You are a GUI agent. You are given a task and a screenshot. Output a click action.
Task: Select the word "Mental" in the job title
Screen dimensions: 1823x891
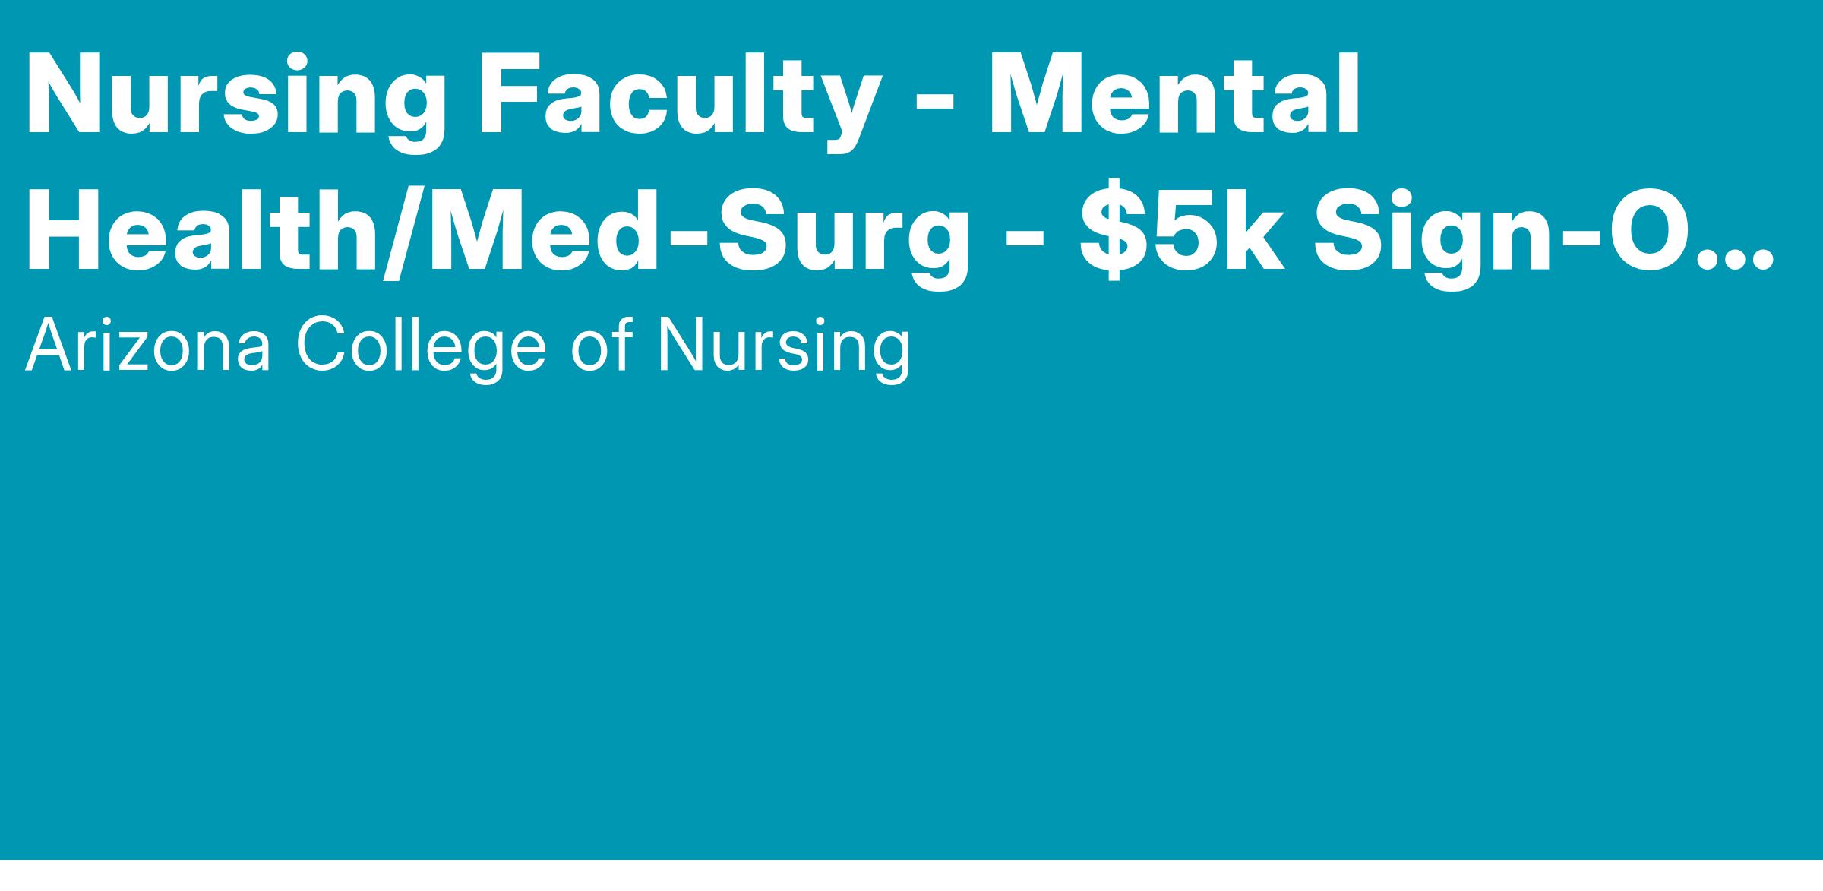click(1174, 96)
